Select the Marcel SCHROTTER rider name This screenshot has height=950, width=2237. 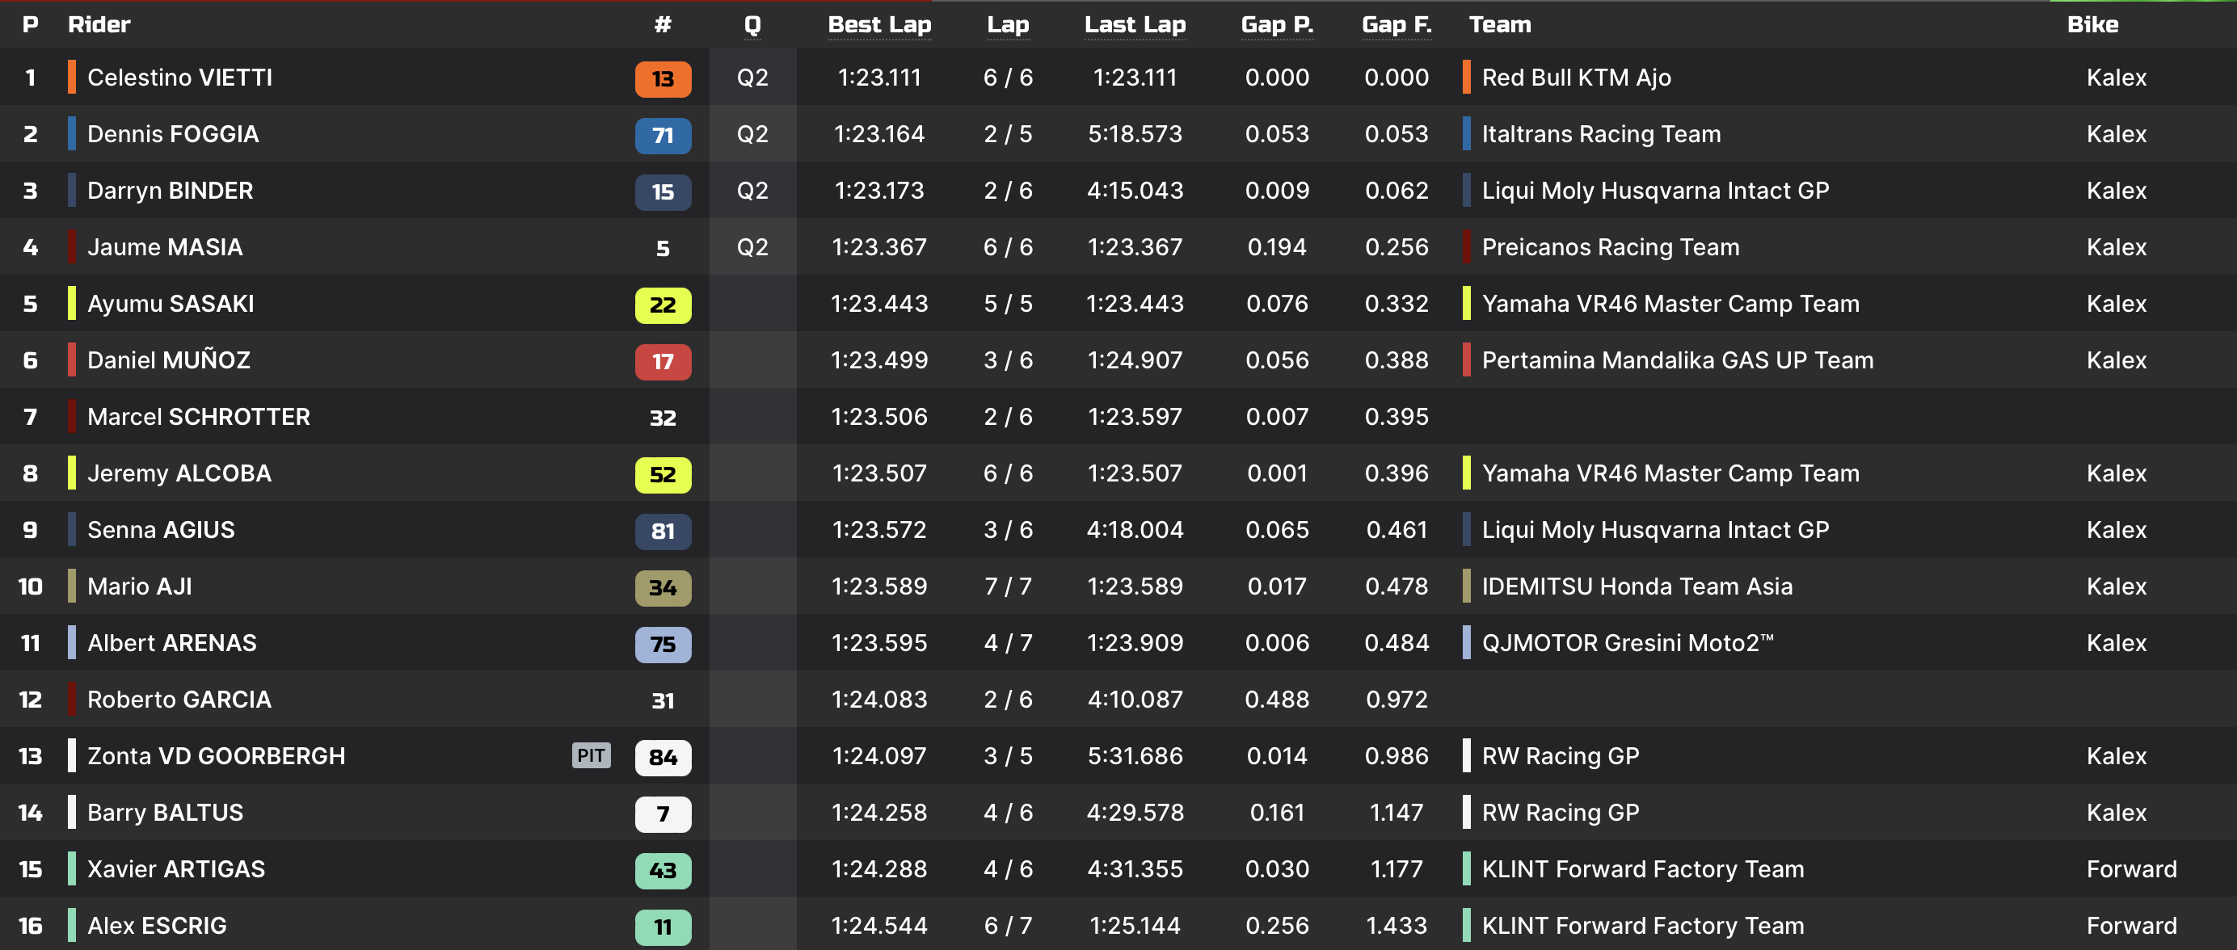click(199, 417)
